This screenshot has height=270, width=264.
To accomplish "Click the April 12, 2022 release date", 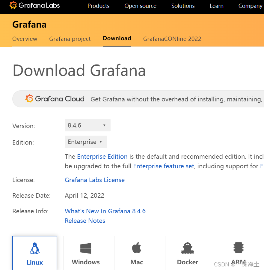I will point(85,196).
